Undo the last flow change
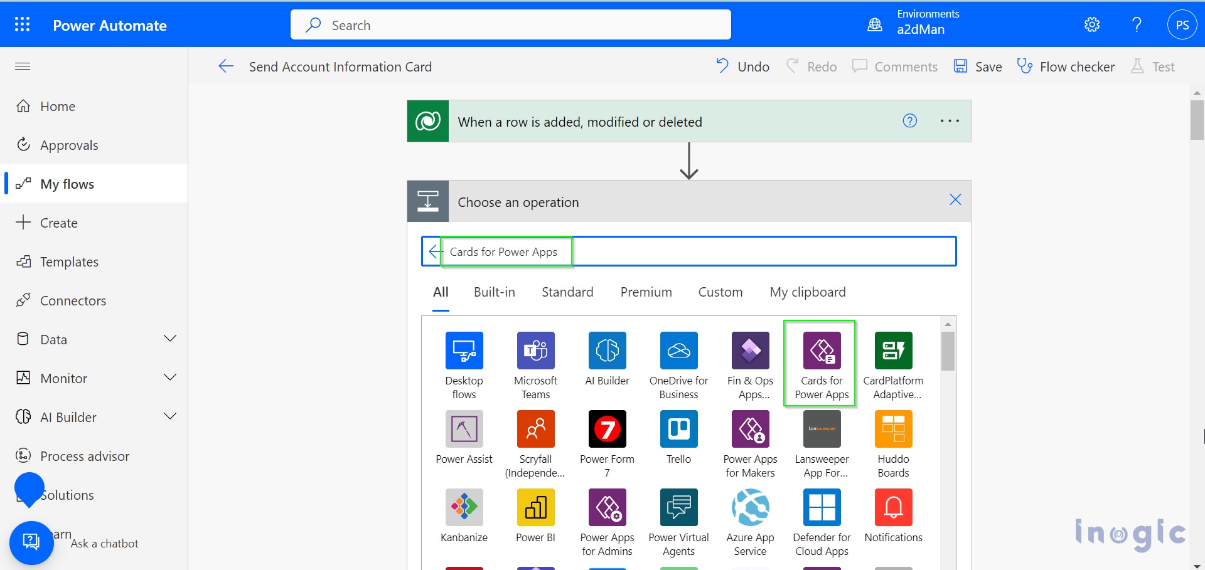Viewport: 1205px width, 570px height. coord(742,66)
